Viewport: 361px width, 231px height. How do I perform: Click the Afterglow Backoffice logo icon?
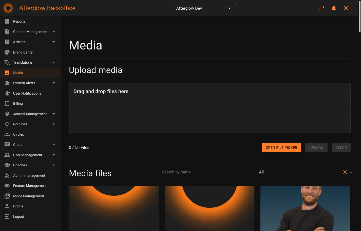pyautogui.click(x=8, y=8)
